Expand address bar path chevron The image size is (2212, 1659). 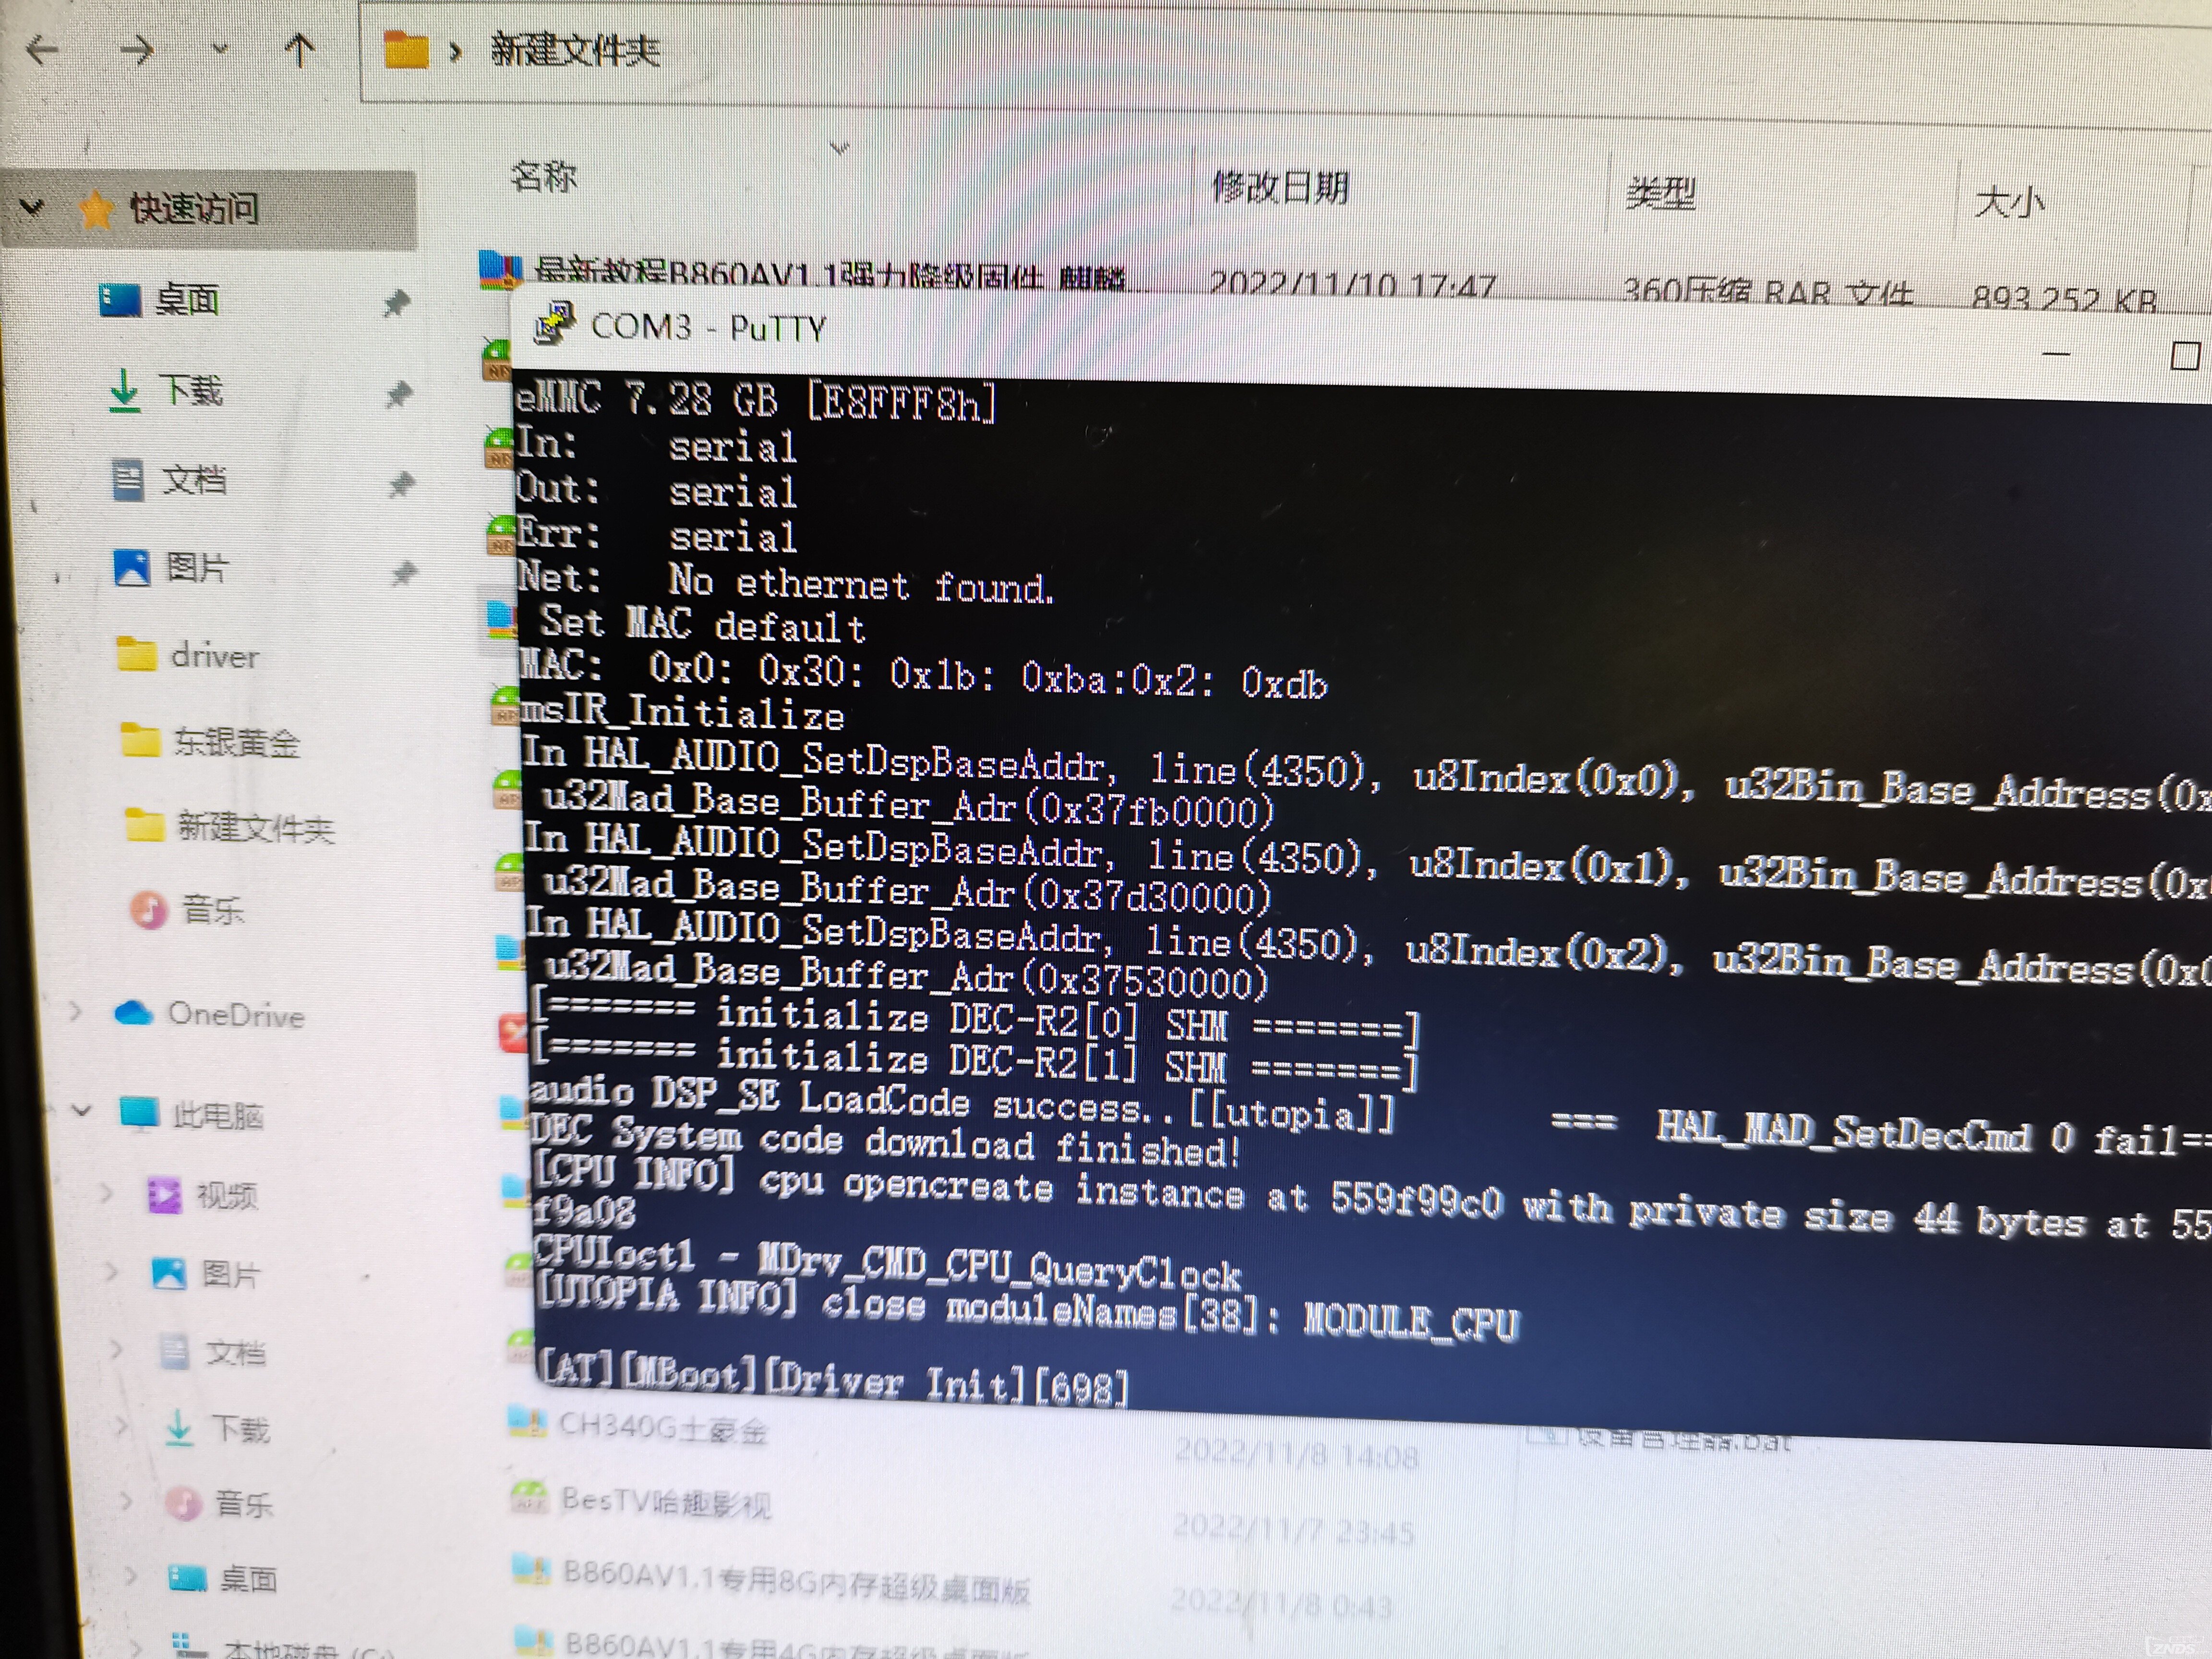tap(456, 51)
